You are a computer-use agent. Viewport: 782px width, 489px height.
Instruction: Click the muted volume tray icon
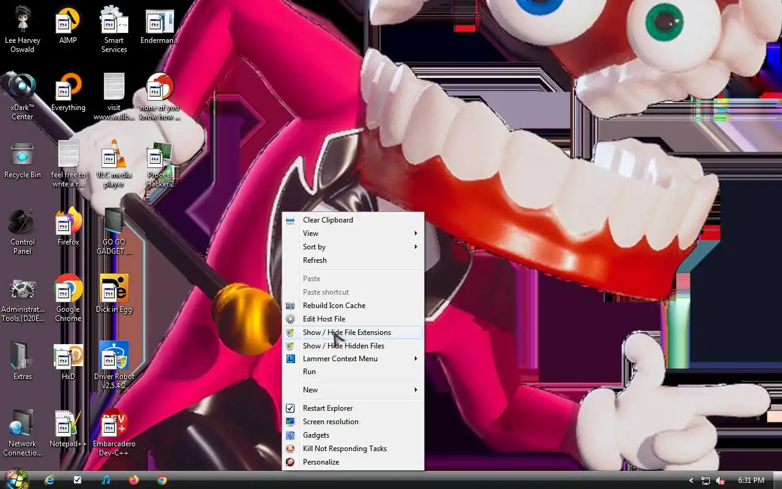(720, 480)
